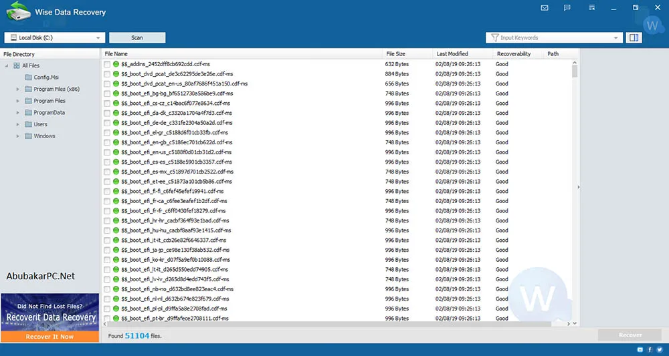The height and width of the screenshot is (356, 669).
Task: Click the vertical scrollbar thumb of file list
Action: [575, 71]
